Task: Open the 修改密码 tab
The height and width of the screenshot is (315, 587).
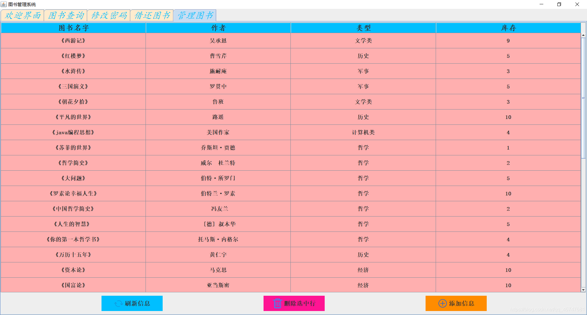Action: click(x=109, y=16)
